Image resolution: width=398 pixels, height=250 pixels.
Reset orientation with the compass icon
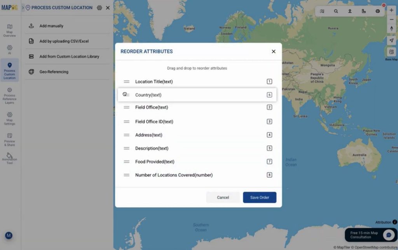(x=391, y=28)
